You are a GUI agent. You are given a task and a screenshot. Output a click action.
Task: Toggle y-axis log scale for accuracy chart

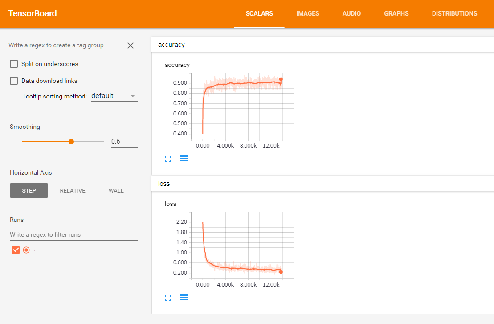[x=184, y=159]
